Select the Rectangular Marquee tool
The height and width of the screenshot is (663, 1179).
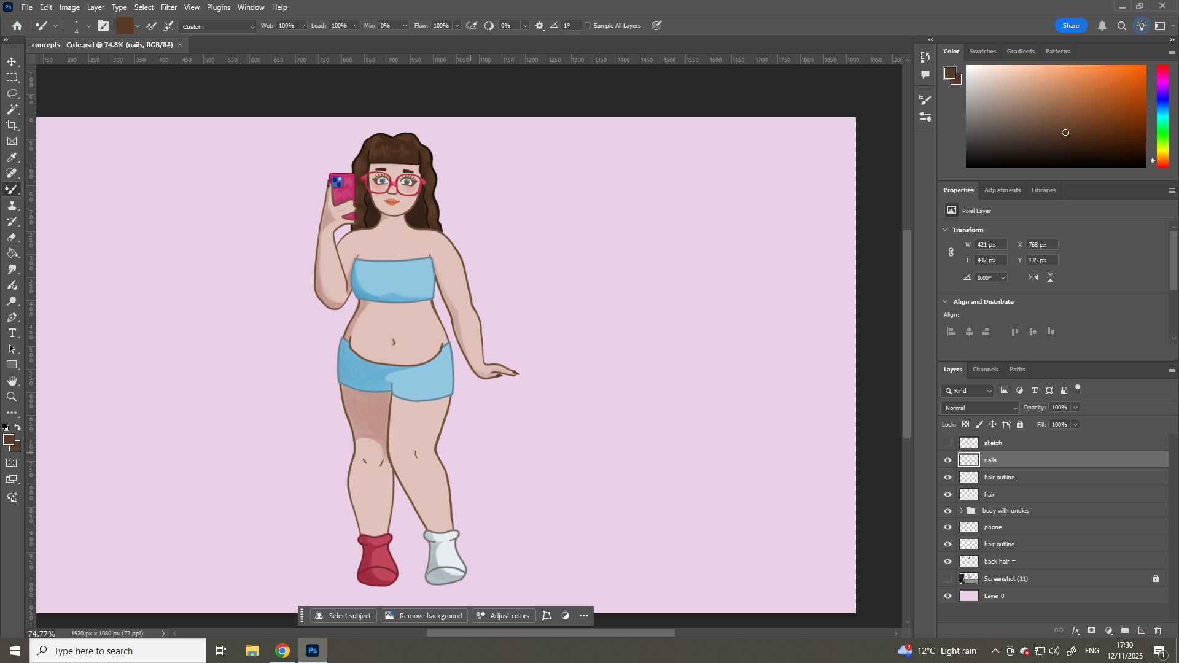click(12, 78)
